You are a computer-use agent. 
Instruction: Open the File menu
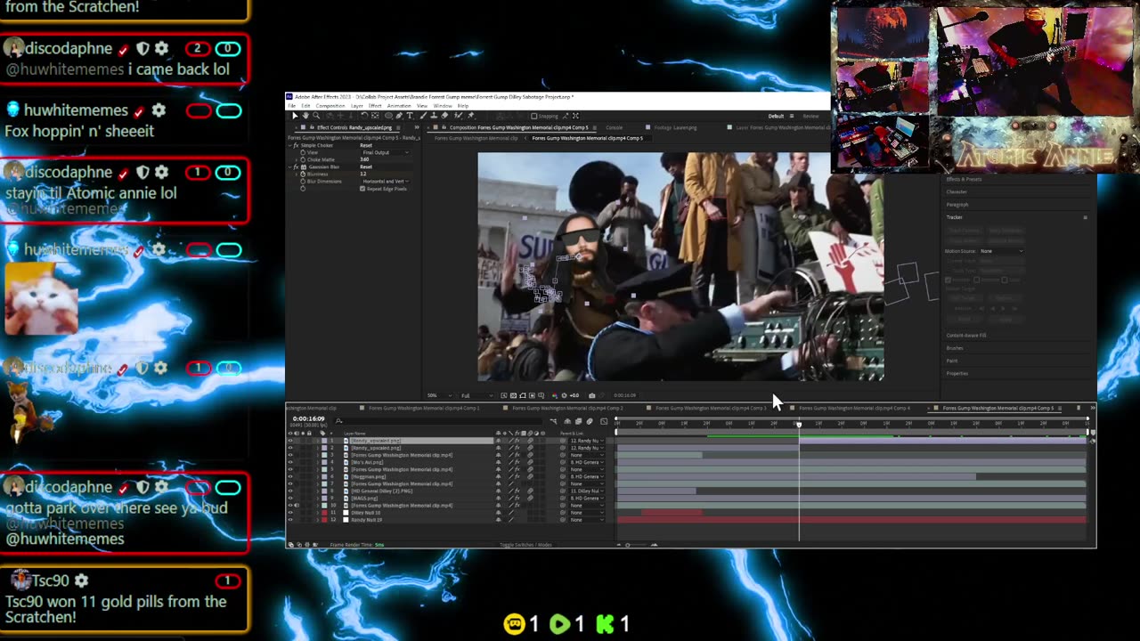point(292,106)
